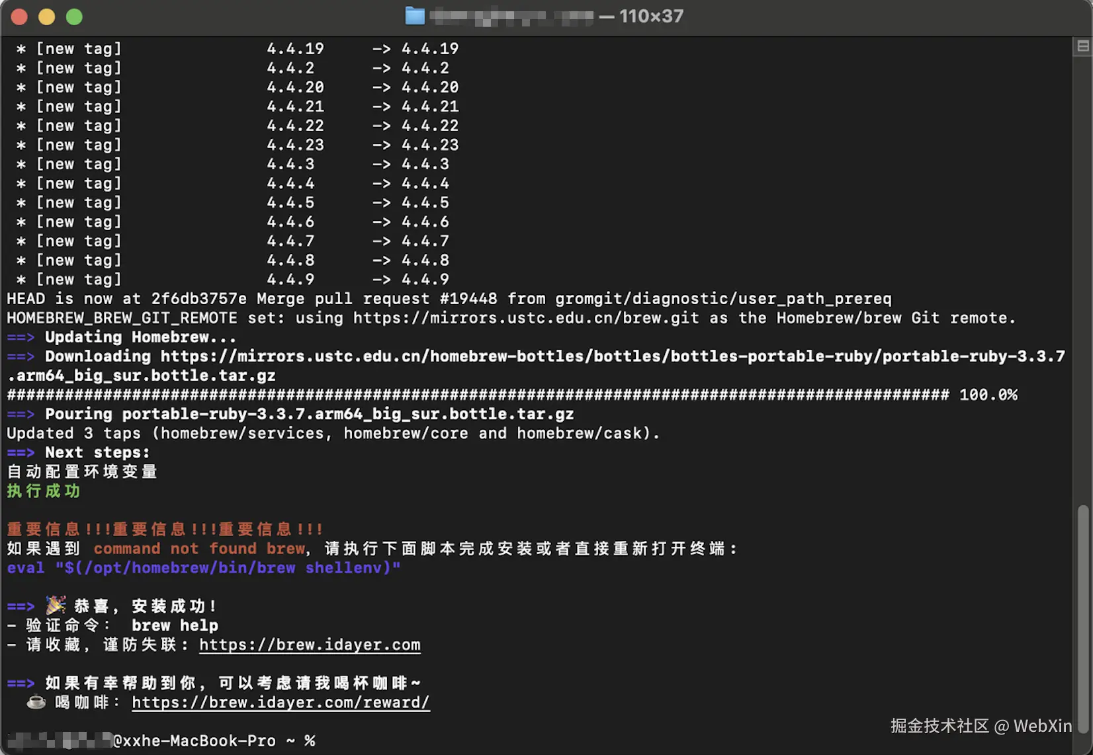Click the '恭喜, 安装成功!' line

click(111, 606)
